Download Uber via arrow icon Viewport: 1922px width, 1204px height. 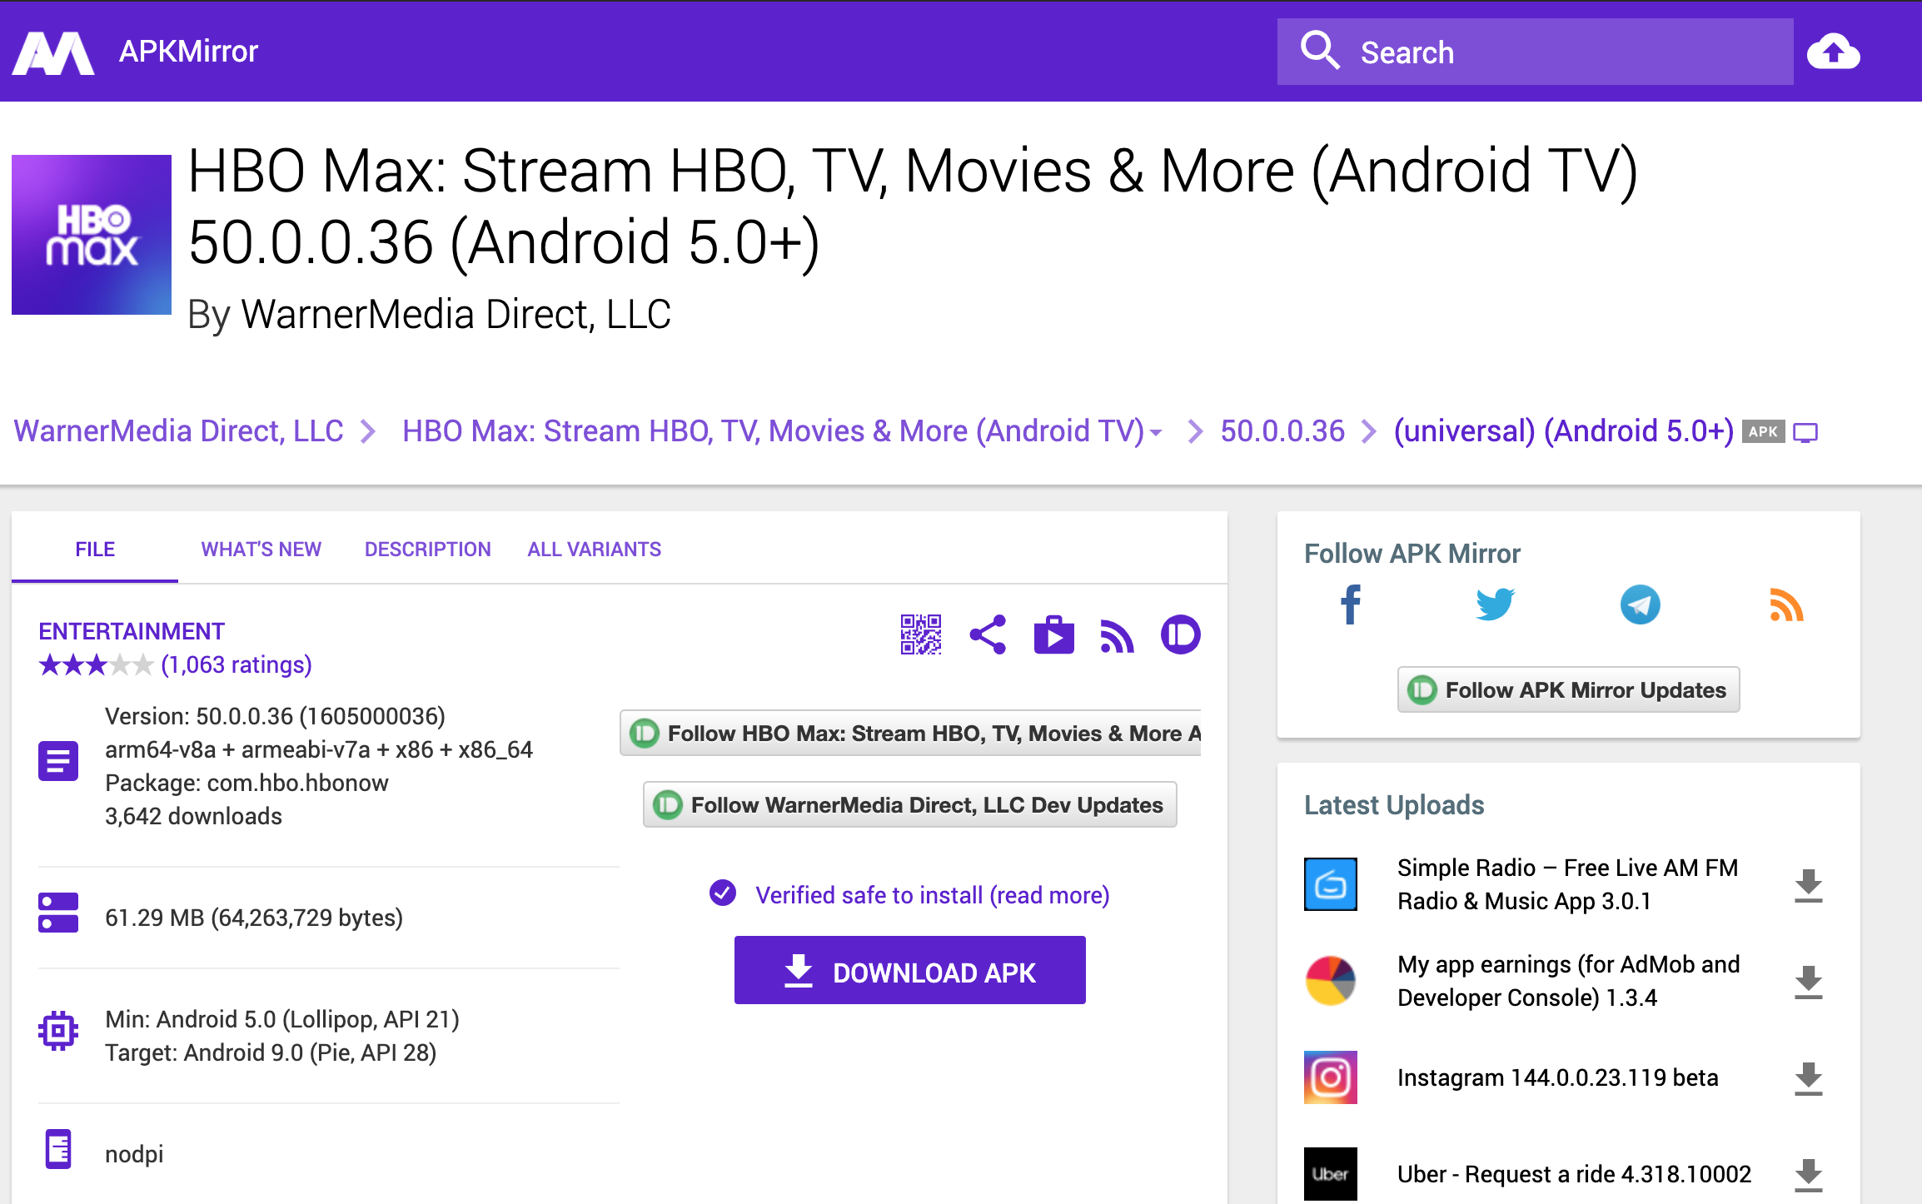tap(1808, 1175)
